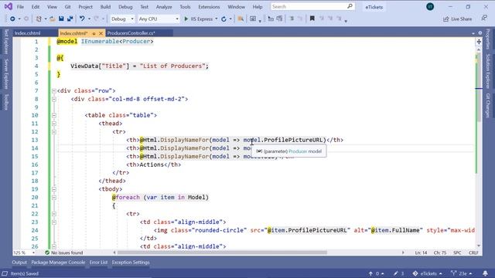The image size is (495, 278).
Task: Open the Solution Explorer side tab
Action: tap(488, 71)
